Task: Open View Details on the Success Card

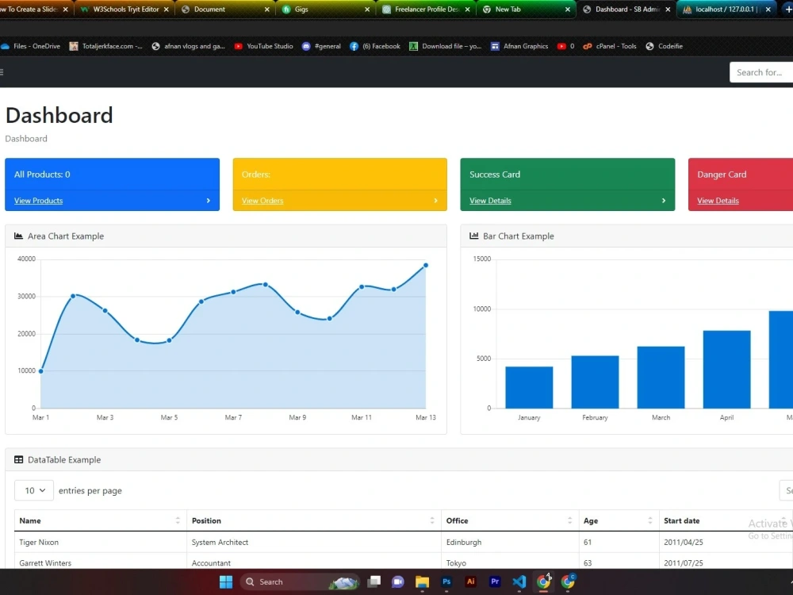Action: pyautogui.click(x=490, y=201)
